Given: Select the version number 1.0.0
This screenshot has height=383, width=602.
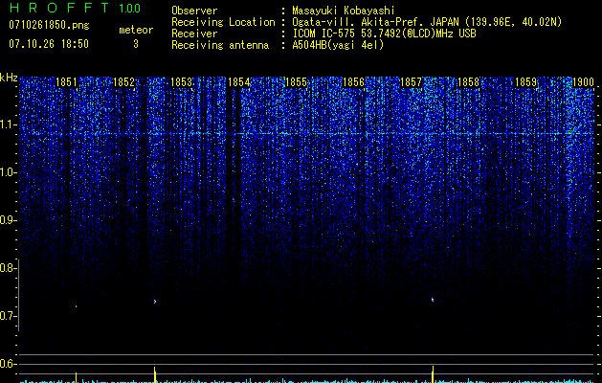Looking at the screenshot, I should (129, 8).
